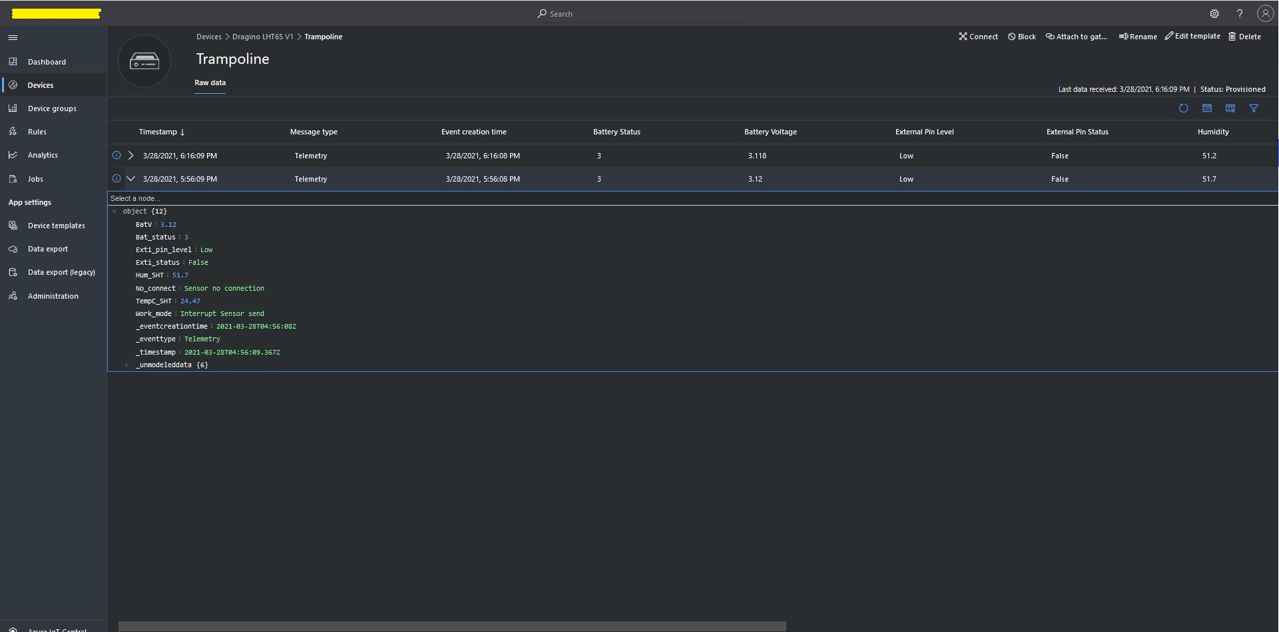Open the time range calendar icon
The width and height of the screenshot is (1279, 632).
(x=1206, y=108)
